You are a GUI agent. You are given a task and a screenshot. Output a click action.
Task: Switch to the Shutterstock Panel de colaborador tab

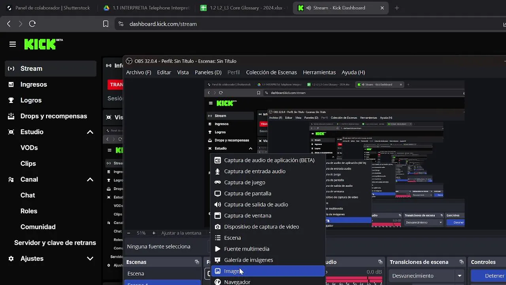click(49, 8)
